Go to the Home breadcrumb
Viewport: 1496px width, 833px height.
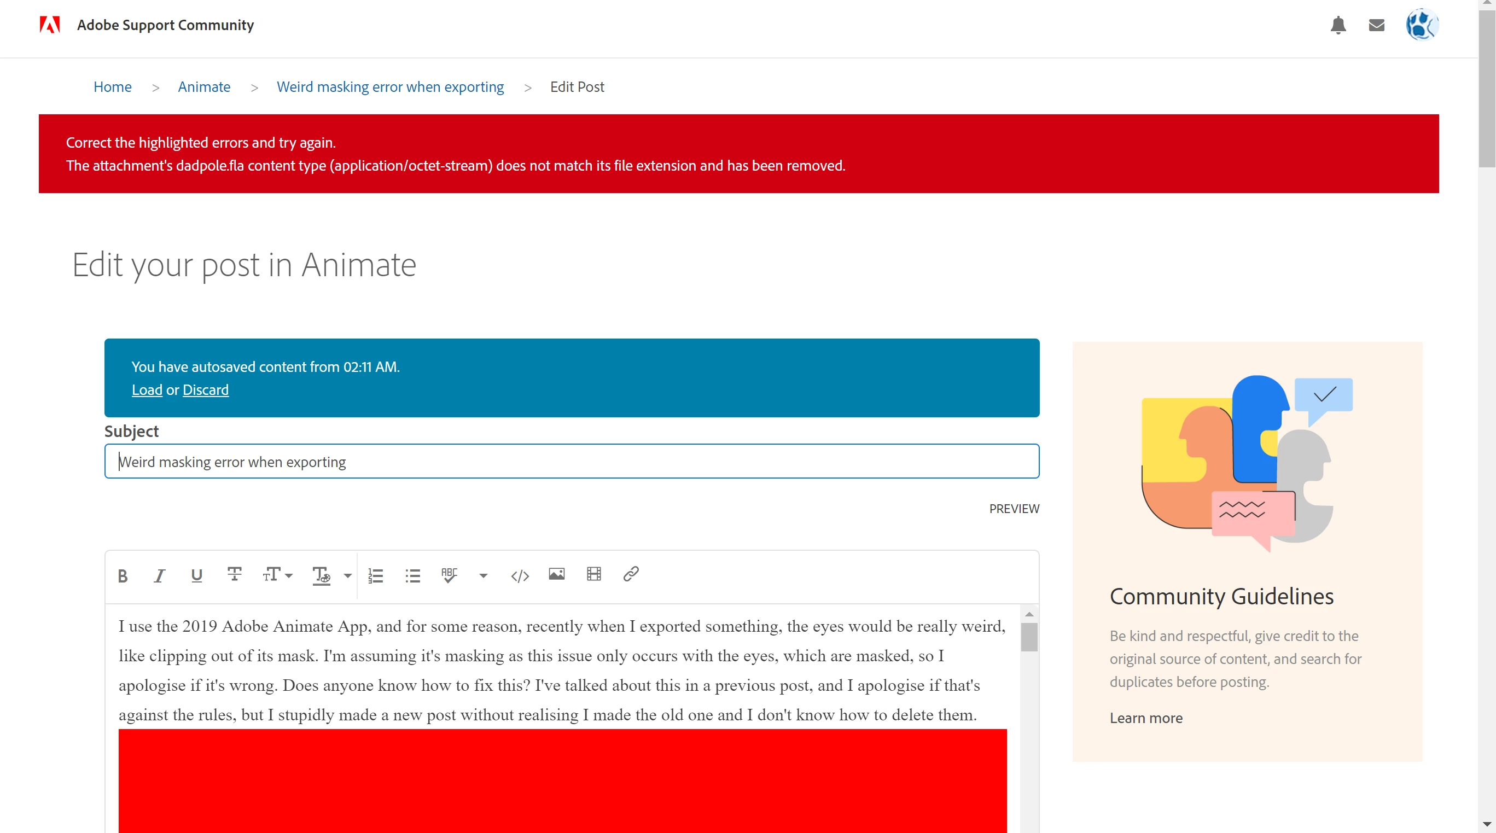coord(113,86)
